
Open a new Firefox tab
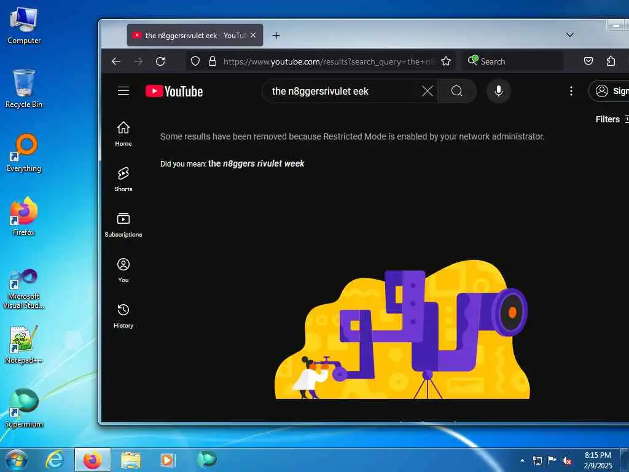coord(276,35)
